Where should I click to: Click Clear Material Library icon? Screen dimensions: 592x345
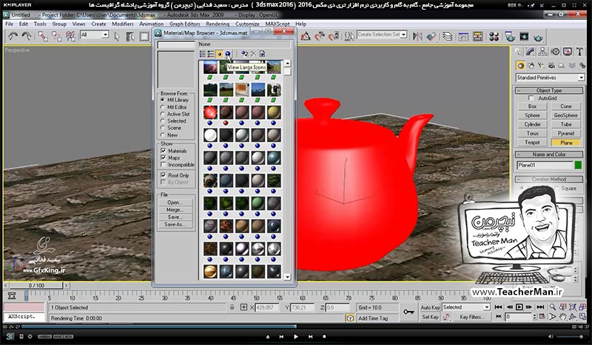(262, 54)
